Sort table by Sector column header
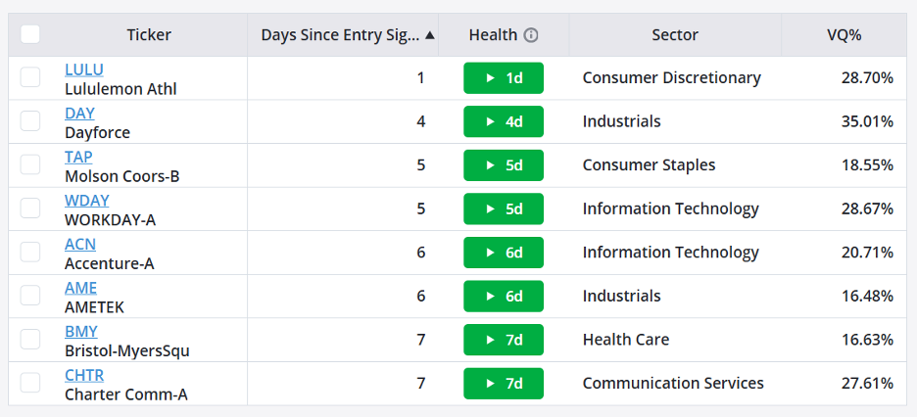The image size is (917, 417). (x=675, y=35)
